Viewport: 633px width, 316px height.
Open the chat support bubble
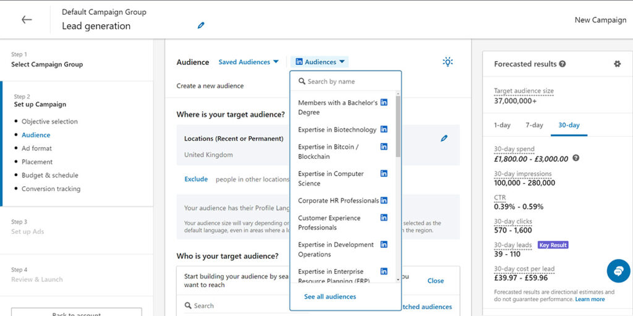(618, 271)
